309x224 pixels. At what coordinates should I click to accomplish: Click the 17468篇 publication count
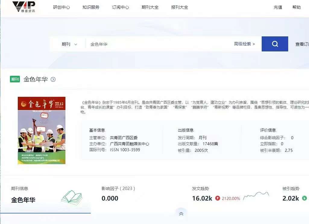210,144
